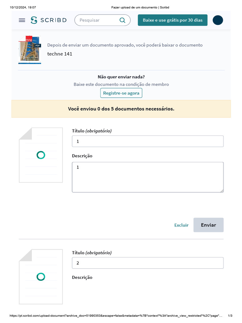The height and width of the screenshot is (323, 242).
Task: Click the first document's upload spinner icon
Action: [41, 155]
